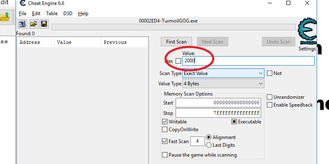This screenshot has height=164, width=329.
Task: Open the File menu
Action: click(22, 14)
